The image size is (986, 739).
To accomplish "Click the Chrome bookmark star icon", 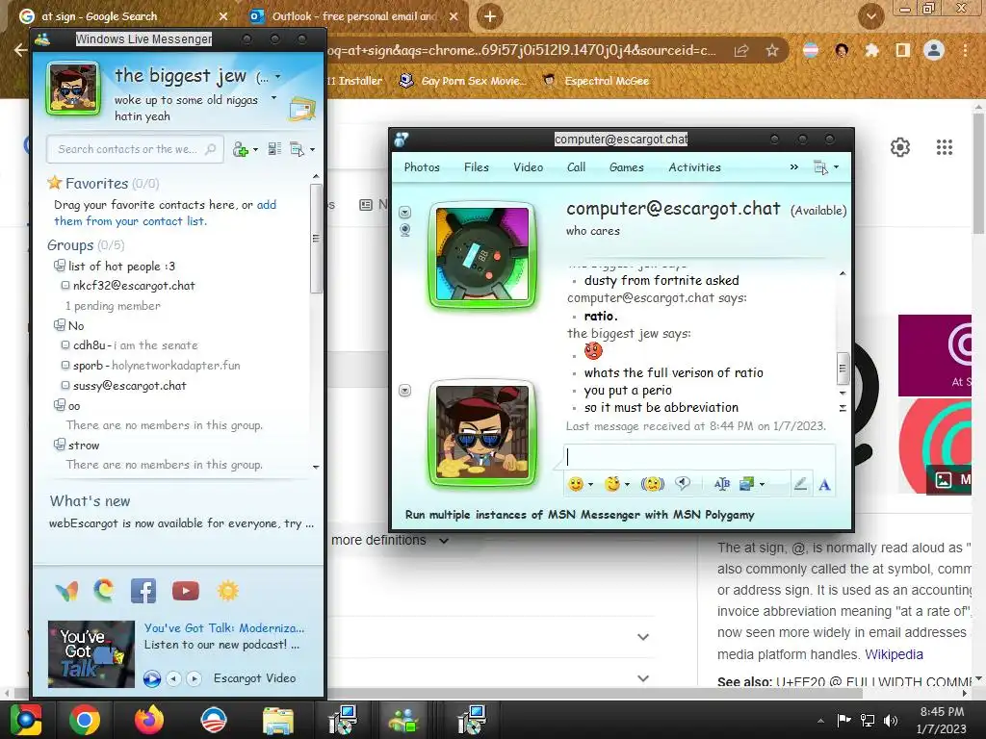I will click(772, 51).
